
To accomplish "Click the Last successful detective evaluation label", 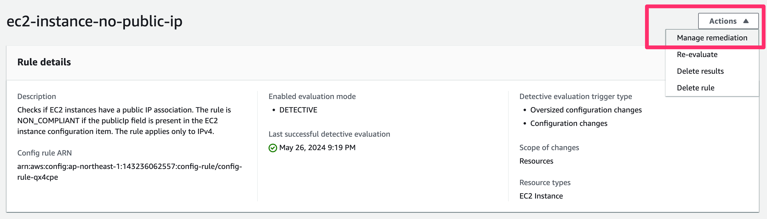I will [x=329, y=134].
